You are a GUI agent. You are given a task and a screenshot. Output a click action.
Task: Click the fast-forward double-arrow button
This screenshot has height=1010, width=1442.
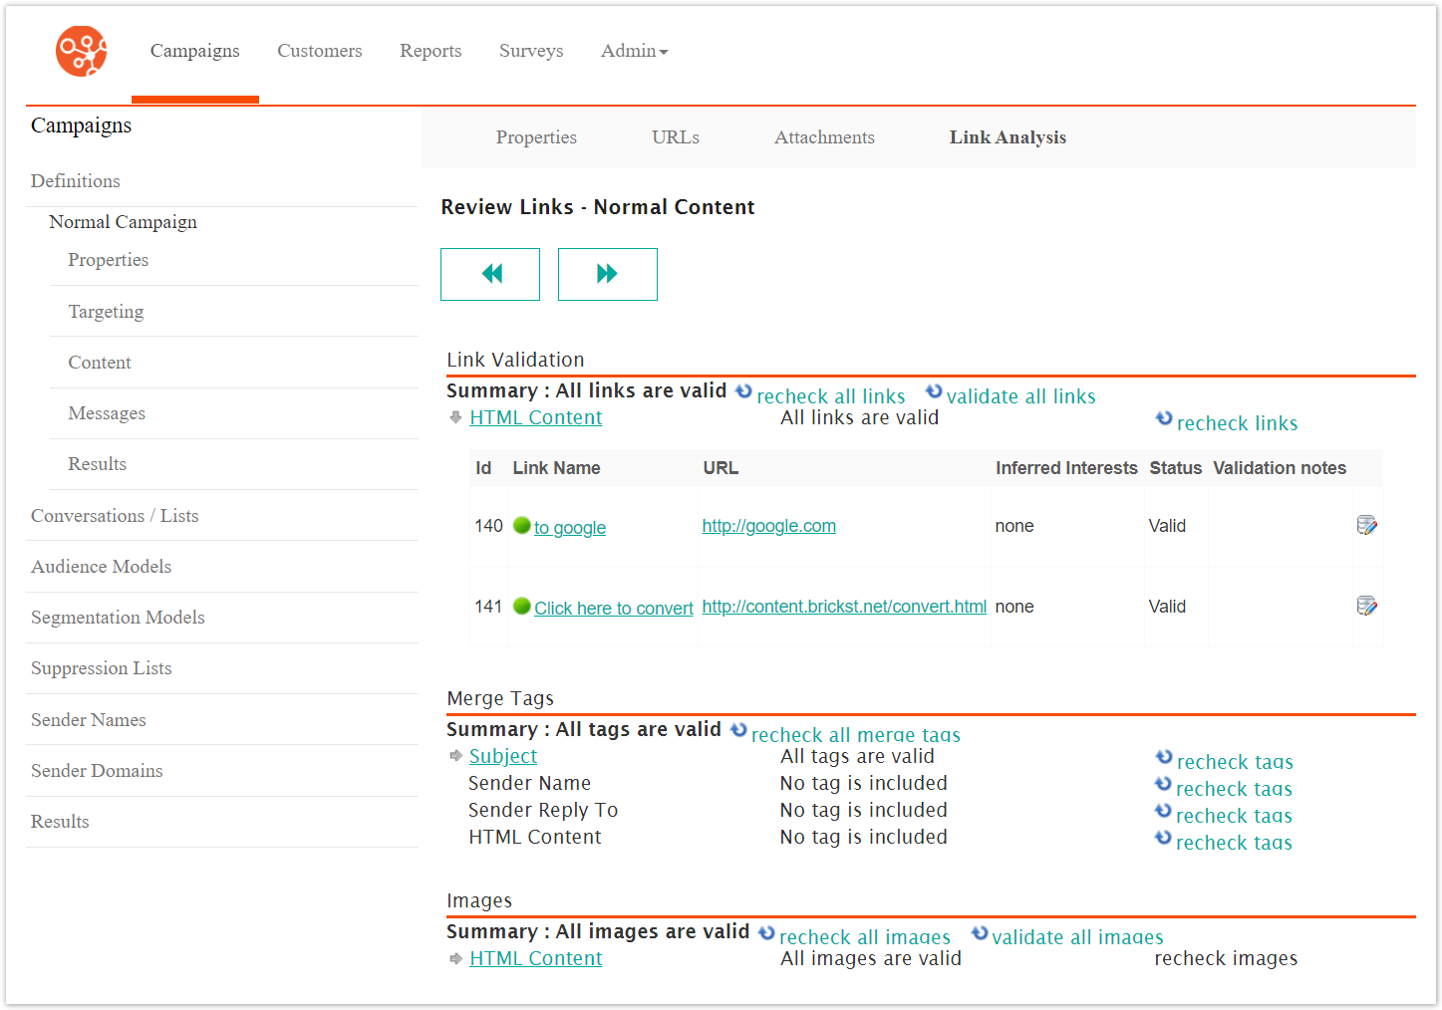click(x=607, y=274)
